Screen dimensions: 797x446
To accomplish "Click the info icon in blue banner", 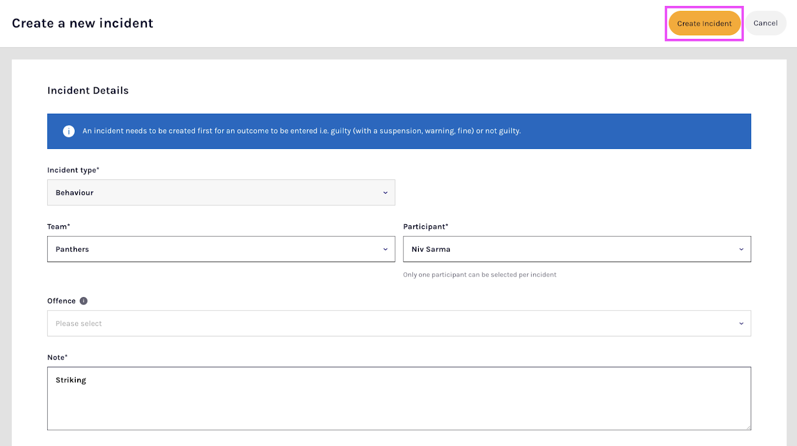I will [x=69, y=131].
